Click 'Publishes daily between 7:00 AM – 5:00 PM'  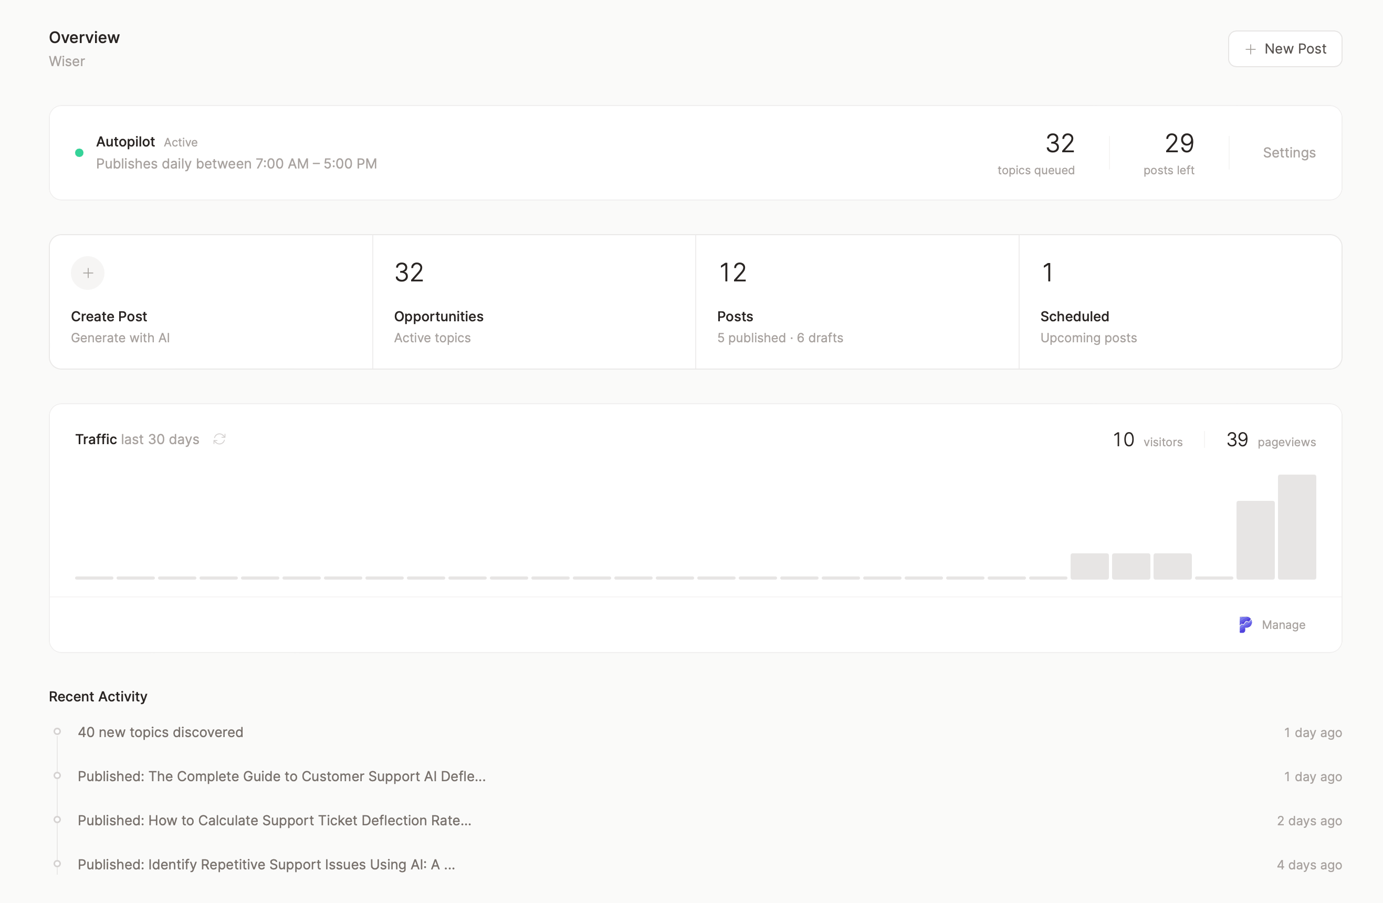point(236,164)
